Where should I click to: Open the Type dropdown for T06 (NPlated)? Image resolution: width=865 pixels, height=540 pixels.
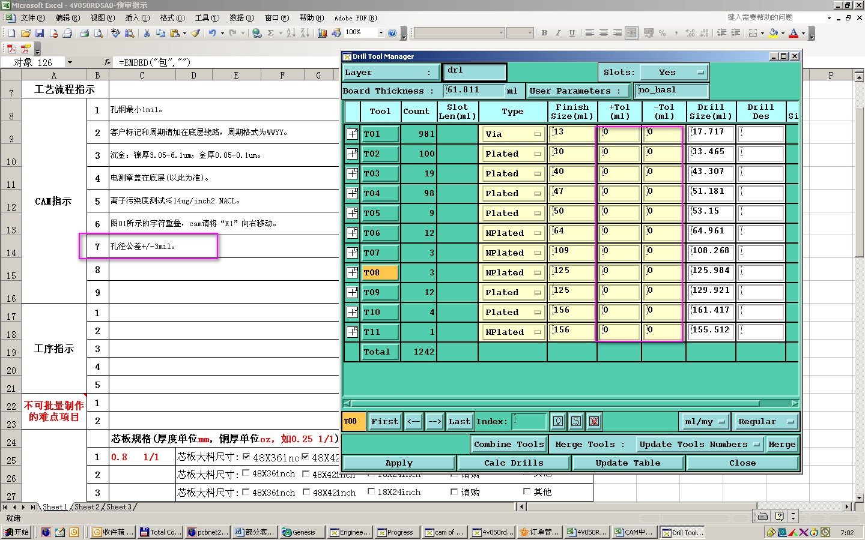click(514, 233)
